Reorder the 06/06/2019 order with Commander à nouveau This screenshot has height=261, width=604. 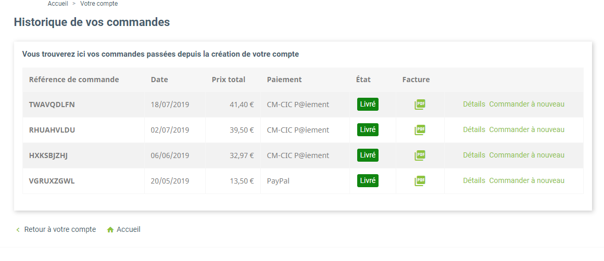(526, 155)
